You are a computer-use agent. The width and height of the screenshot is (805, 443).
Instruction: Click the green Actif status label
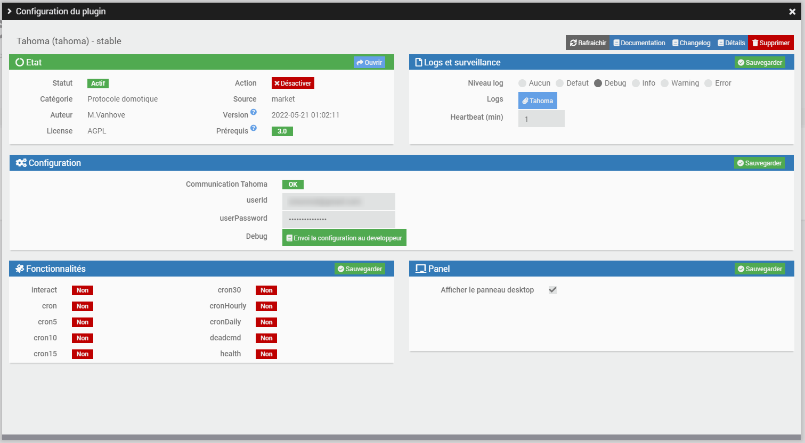point(98,83)
